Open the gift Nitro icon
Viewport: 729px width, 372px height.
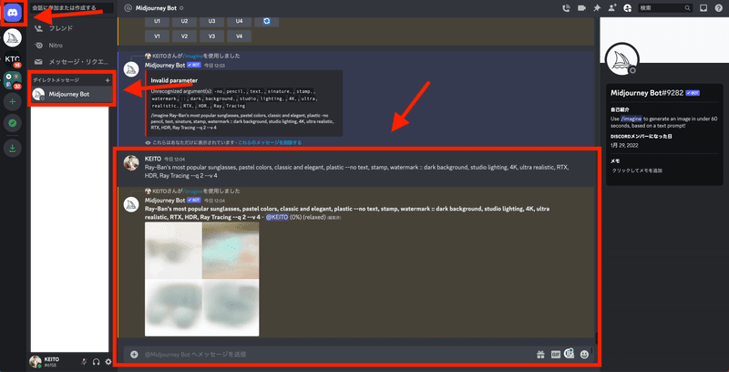pyautogui.click(x=540, y=355)
